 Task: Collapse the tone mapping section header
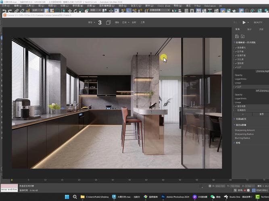point(245,43)
